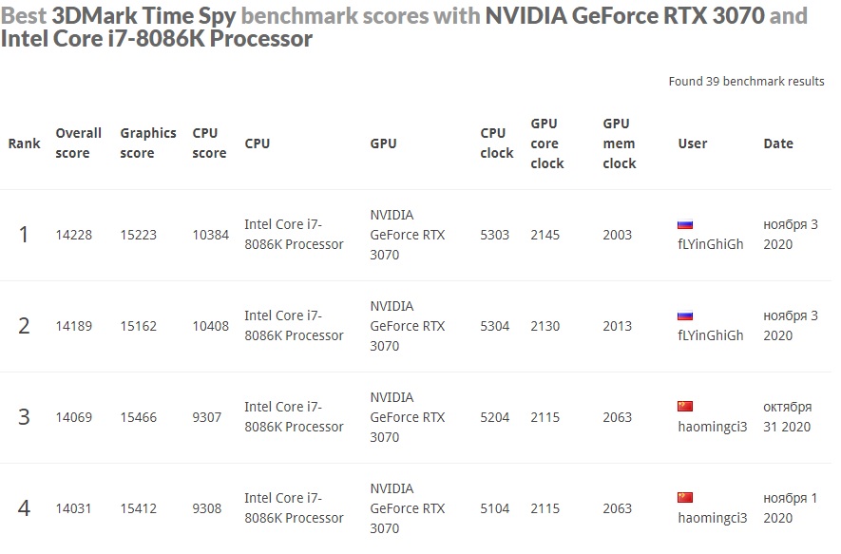The image size is (841, 554).
Task: Open NVIDIA GeForce RTX 3070 in the heading
Action: [624, 16]
